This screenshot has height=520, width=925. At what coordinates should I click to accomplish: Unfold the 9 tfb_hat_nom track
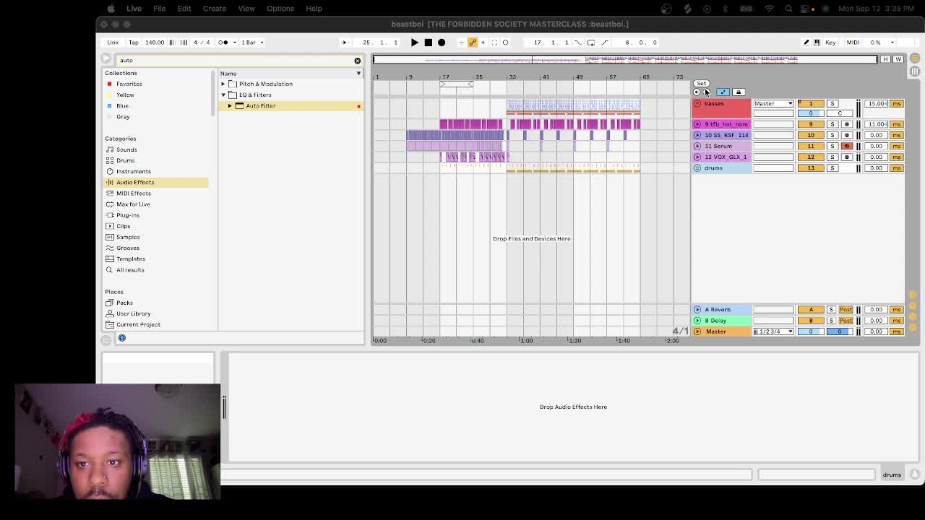pos(697,124)
